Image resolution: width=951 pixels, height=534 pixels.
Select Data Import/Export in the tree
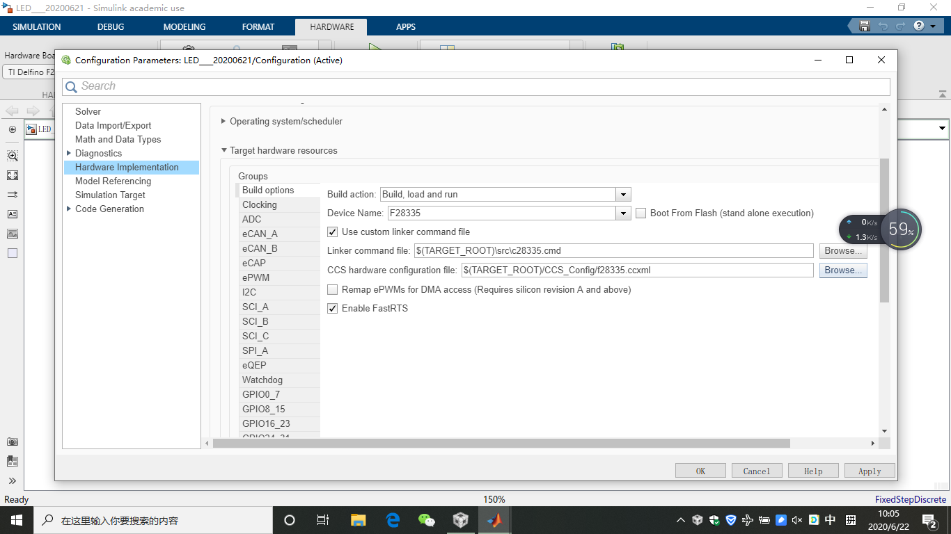113,125
